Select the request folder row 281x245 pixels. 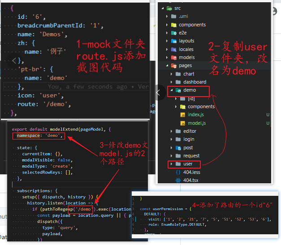214,156
